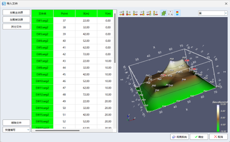The image size is (230, 142).
Task: Open the 面 display mode dropdown
Action: click(213, 13)
